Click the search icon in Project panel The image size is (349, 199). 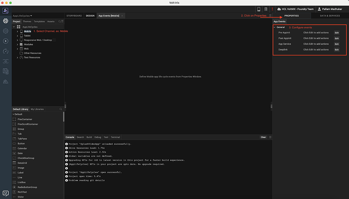pyautogui.click(x=59, y=21)
